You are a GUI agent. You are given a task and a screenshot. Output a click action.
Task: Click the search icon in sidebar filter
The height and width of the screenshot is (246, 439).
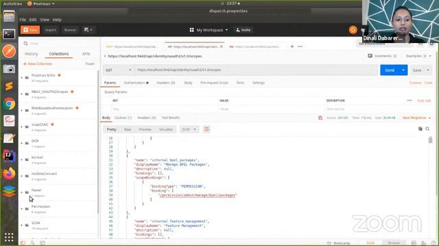(x=26, y=44)
